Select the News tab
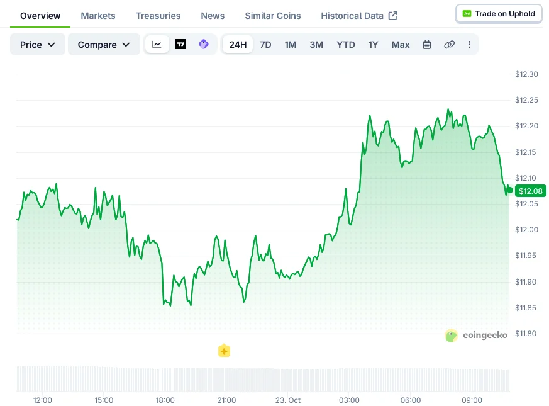 213,16
